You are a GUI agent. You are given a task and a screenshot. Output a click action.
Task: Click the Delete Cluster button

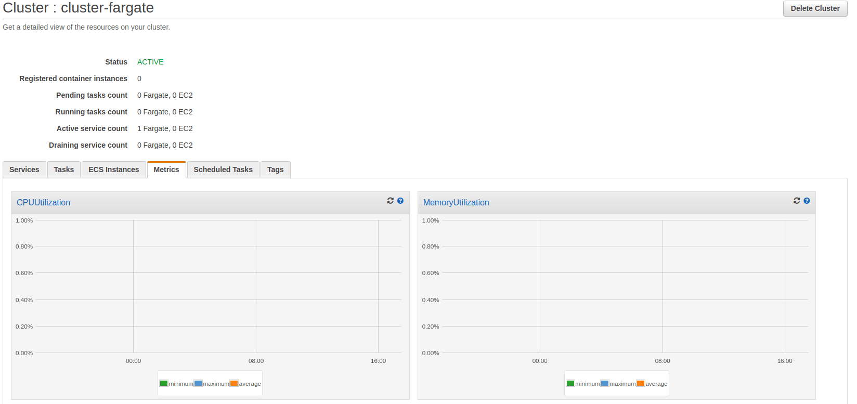coord(815,8)
